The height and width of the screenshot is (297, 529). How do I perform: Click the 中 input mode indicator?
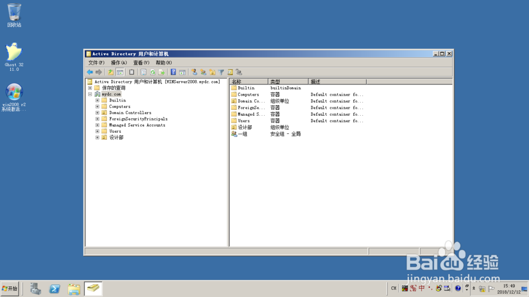click(x=422, y=288)
